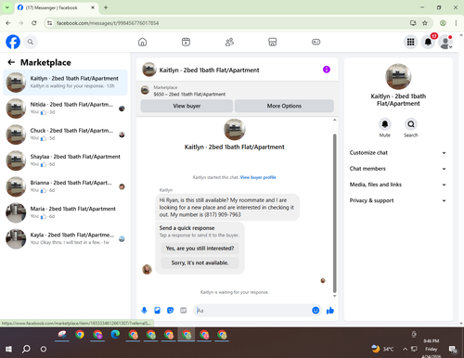Screen dimensions: 464x358
Task: Click the More Options button
Action: coord(284,106)
